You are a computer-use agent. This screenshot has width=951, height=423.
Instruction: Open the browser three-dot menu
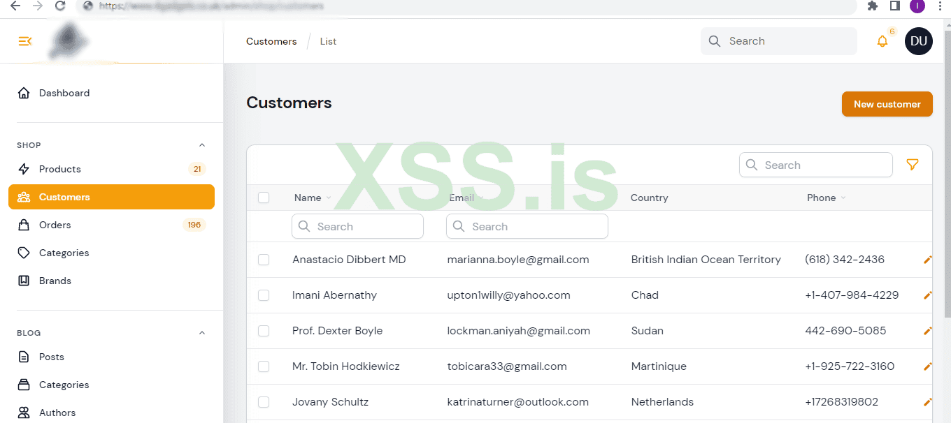[x=939, y=6]
